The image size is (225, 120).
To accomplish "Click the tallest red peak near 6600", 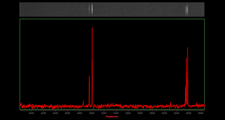I will [x=187, y=48].
